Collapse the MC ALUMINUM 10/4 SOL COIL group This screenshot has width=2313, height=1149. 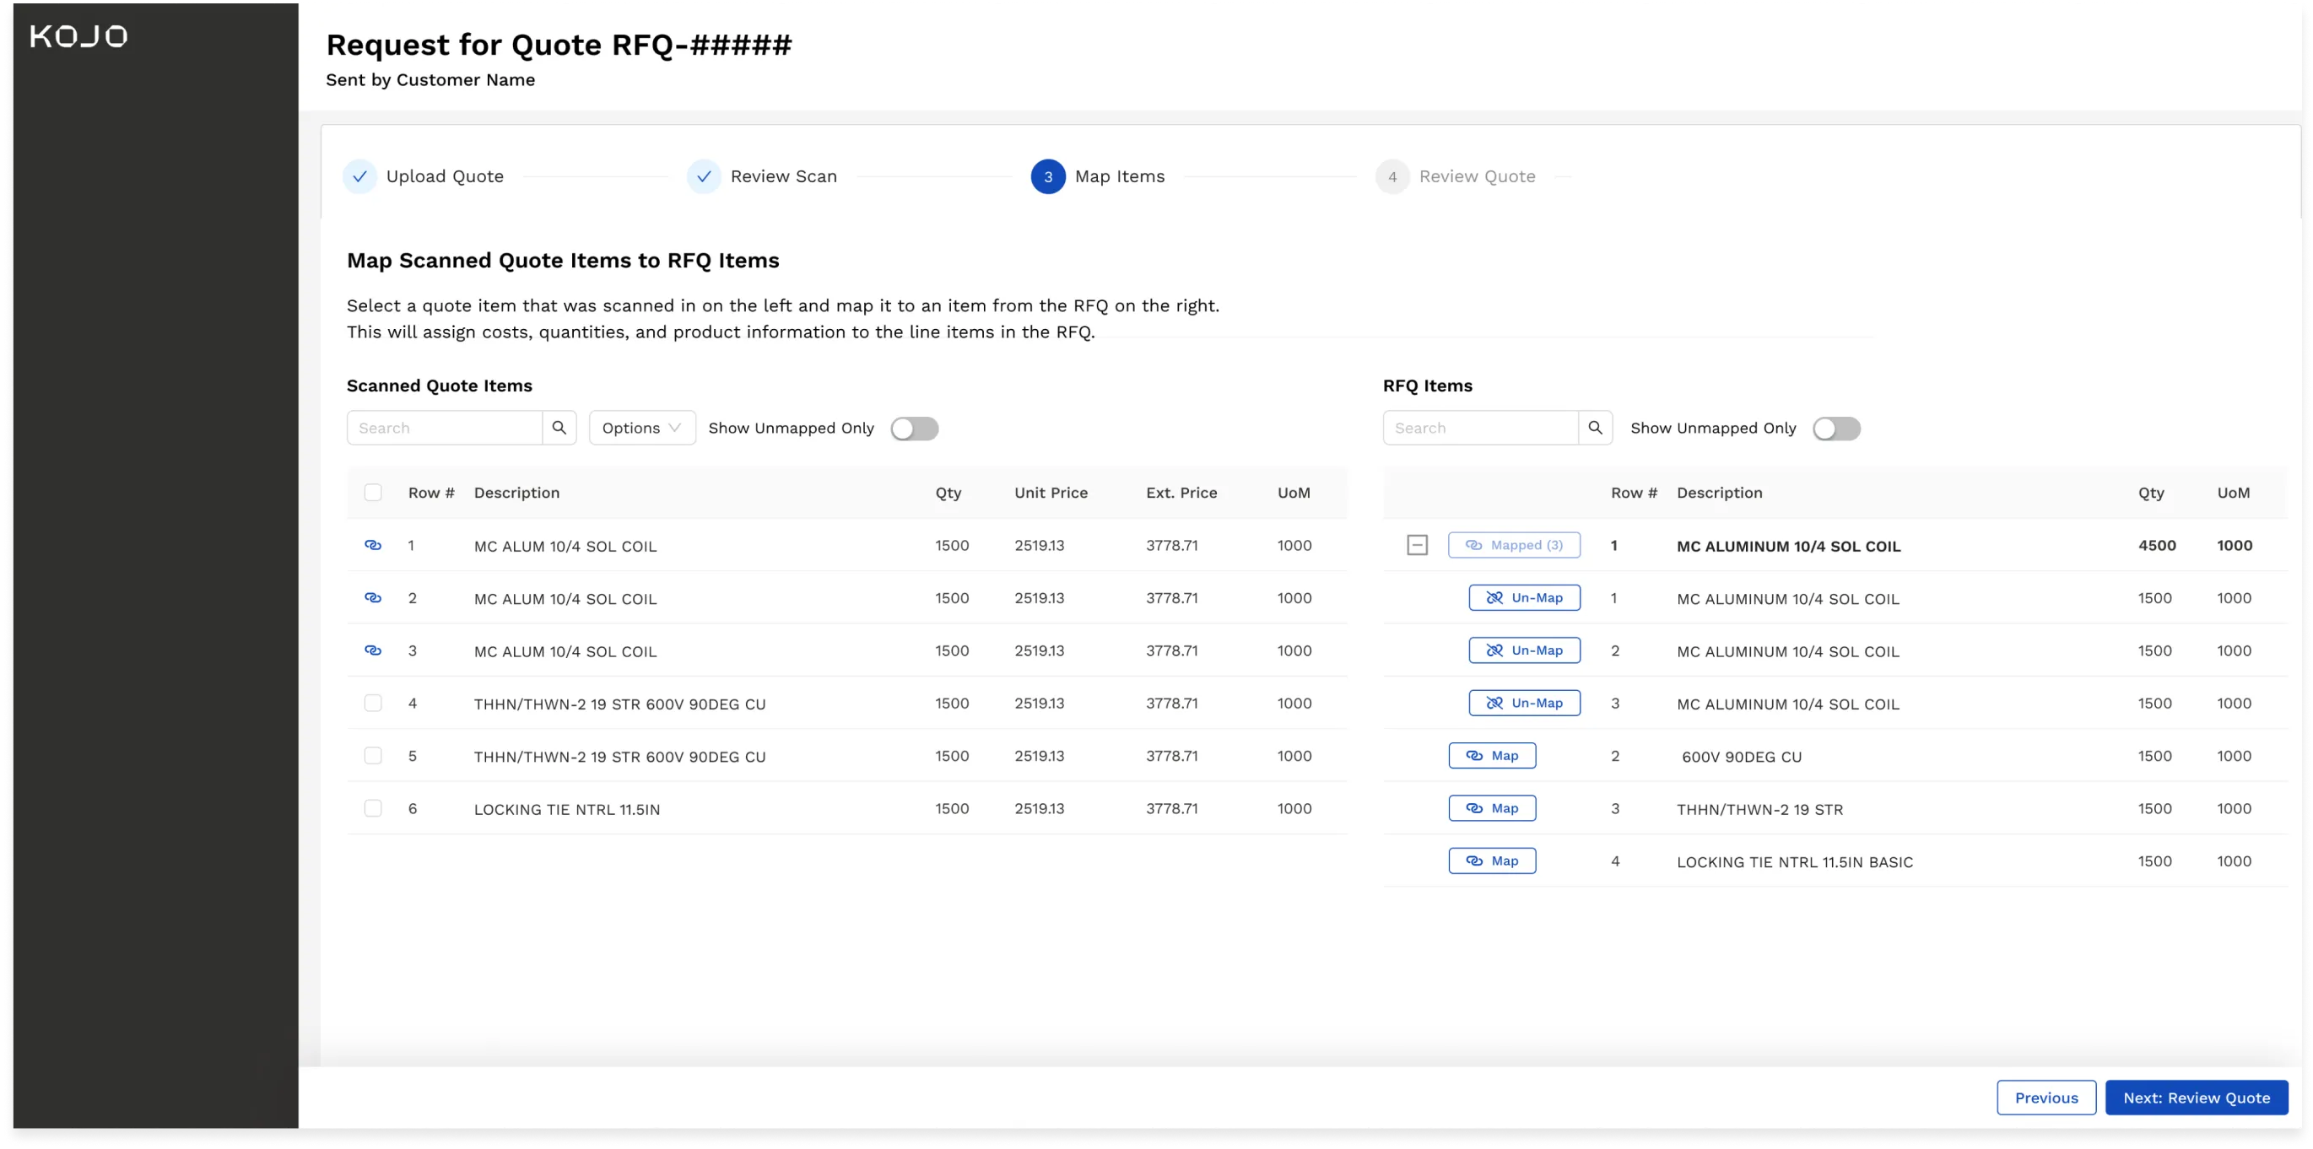(1417, 546)
